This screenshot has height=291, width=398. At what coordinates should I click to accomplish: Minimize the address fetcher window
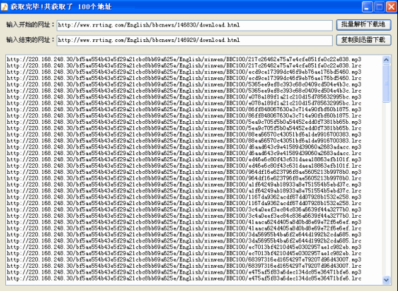(367, 7)
